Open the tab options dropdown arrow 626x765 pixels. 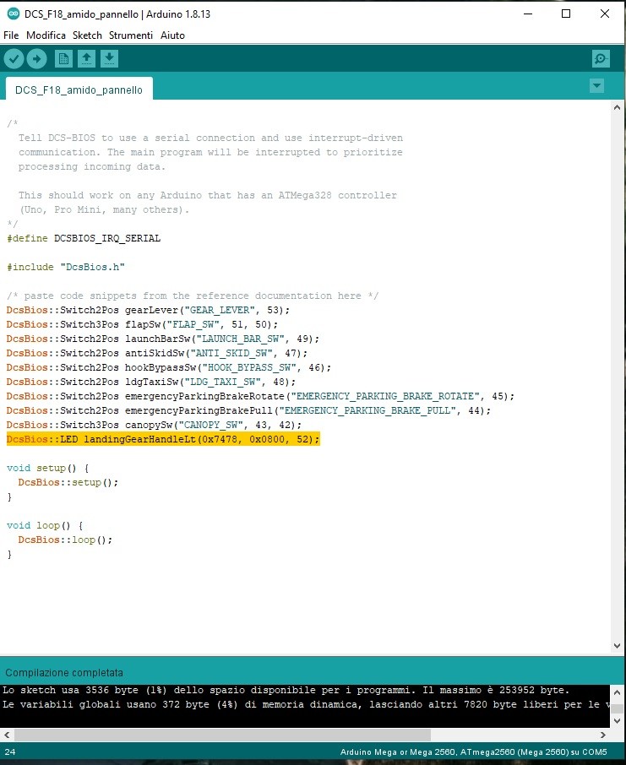point(596,86)
